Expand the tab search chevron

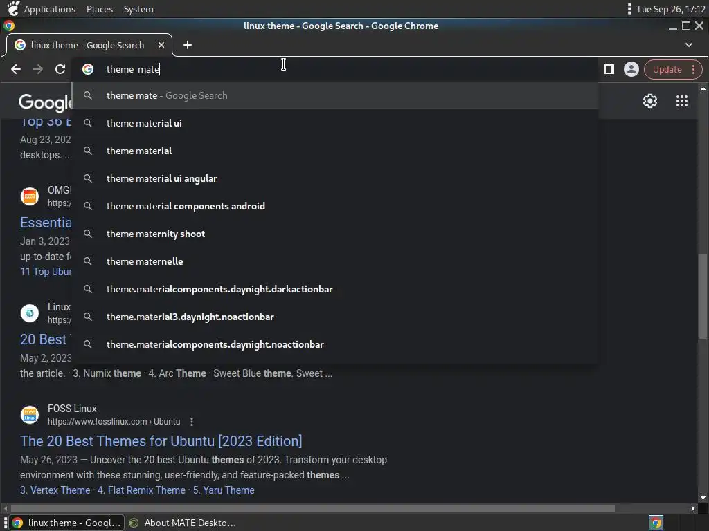pos(689,45)
